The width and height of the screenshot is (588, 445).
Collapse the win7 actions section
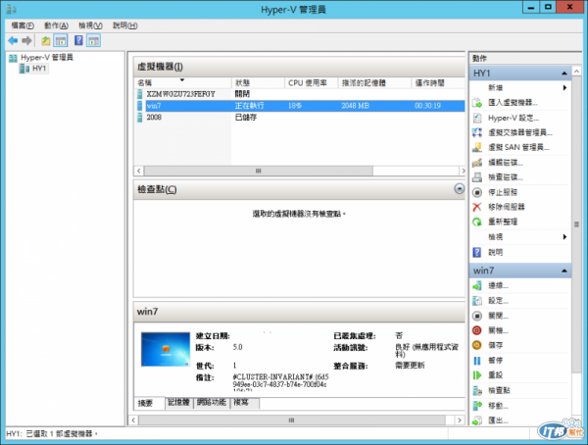(564, 271)
